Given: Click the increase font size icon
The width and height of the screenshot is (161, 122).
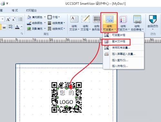Looking at the screenshot, I should 8,19.
